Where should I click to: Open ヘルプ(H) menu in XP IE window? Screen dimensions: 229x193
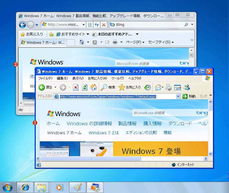point(135,78)
